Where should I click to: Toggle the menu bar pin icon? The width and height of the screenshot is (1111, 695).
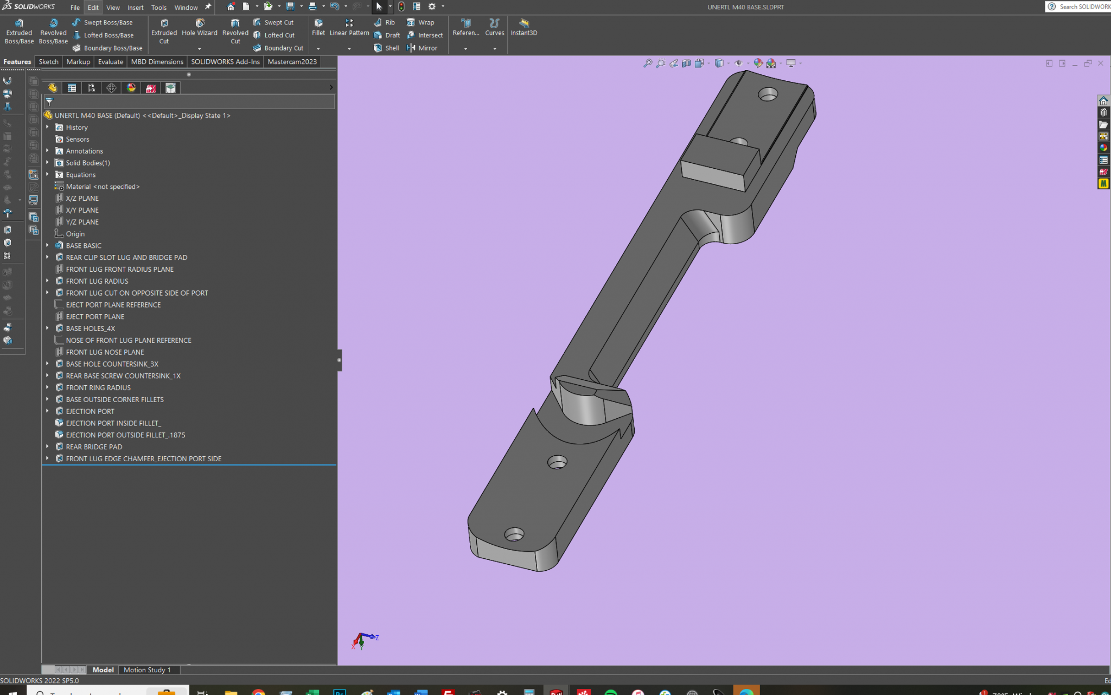click(x=208, y=7)
